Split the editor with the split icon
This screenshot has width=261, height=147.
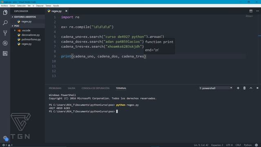coord(251,11)
